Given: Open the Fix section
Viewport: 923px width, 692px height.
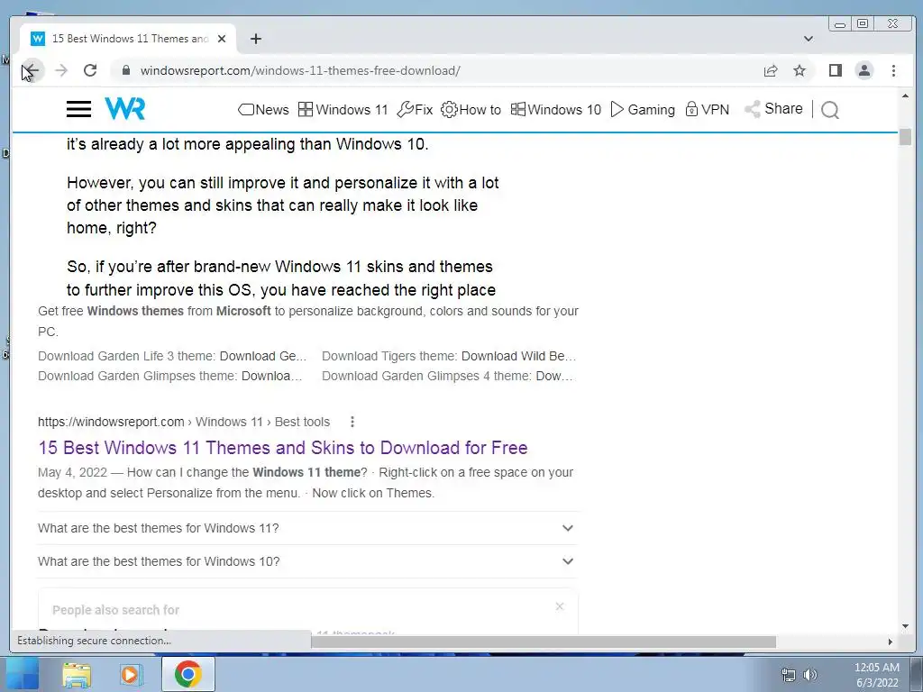Looking at the screenshot, I should 415,109.
